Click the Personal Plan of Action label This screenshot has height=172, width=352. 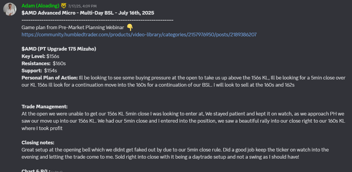click(50, 78)
